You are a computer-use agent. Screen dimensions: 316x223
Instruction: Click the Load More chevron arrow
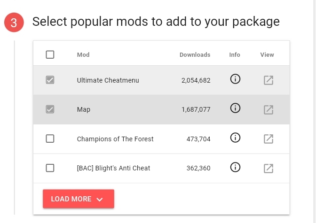tap(100, 200)
